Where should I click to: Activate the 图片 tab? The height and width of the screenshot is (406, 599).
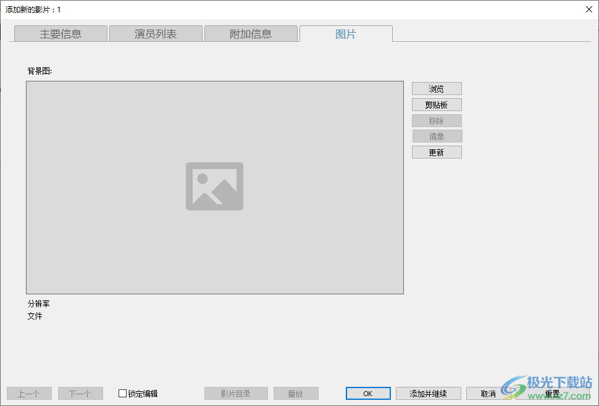click(x=346, y=34)
